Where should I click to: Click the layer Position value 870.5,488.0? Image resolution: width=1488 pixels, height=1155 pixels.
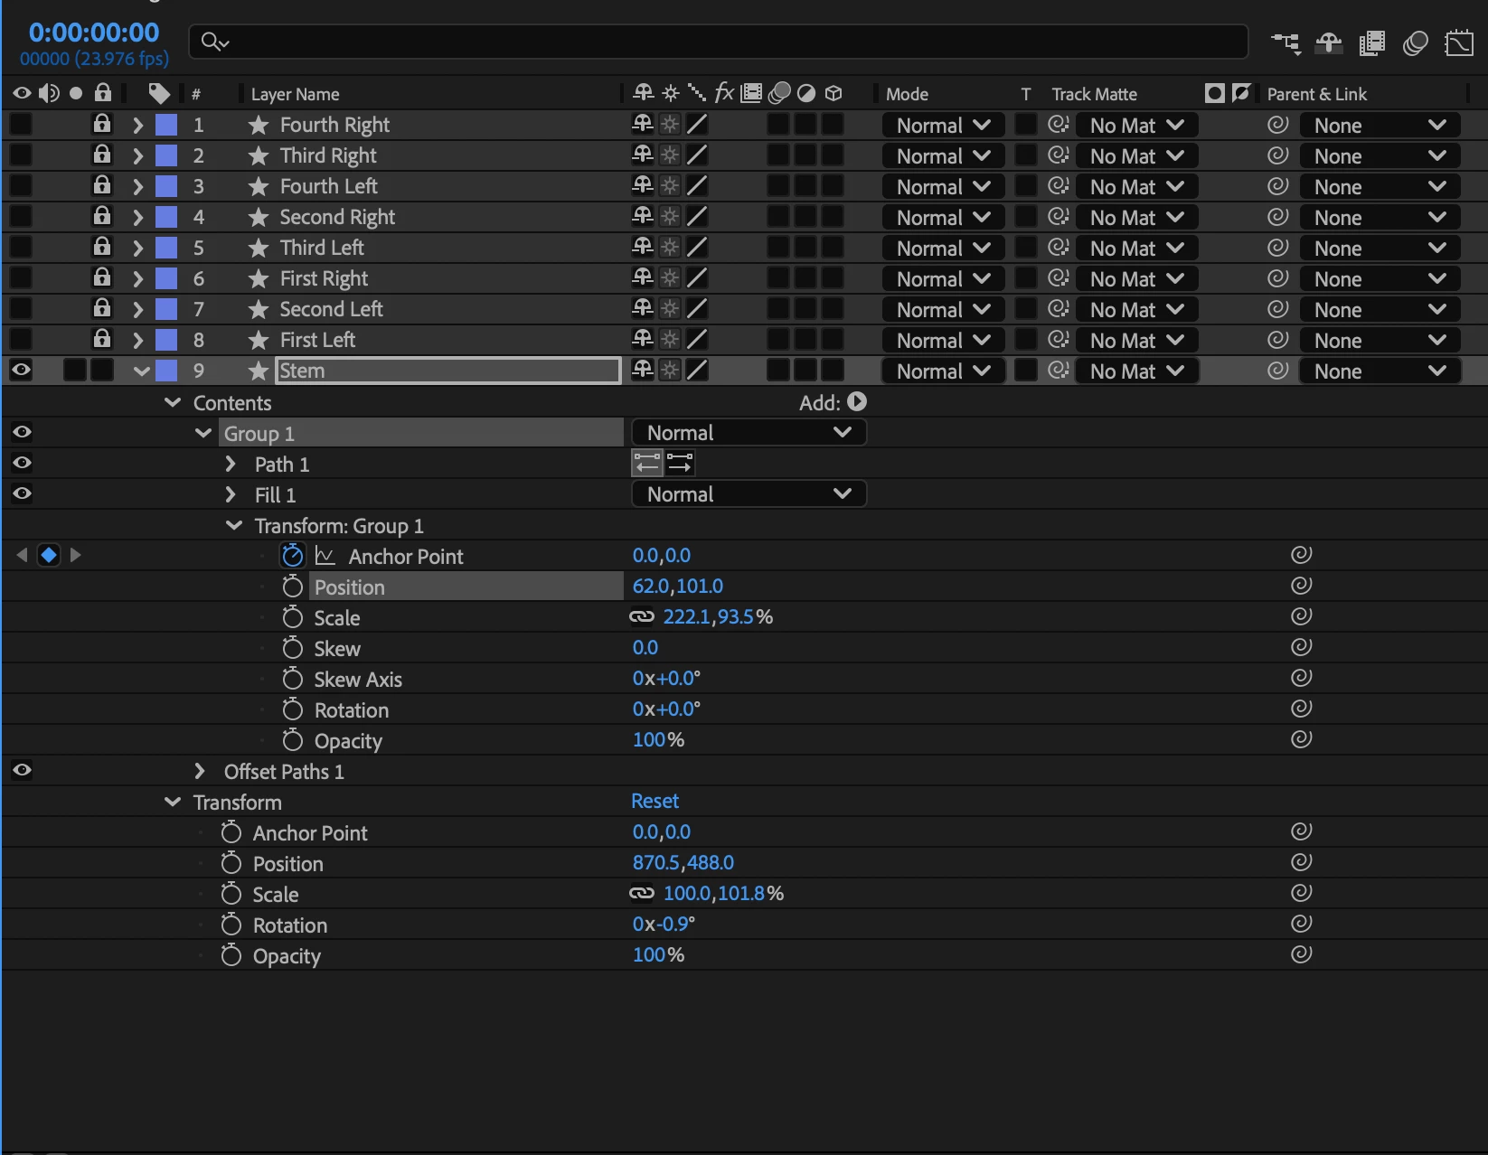point(683,862)
